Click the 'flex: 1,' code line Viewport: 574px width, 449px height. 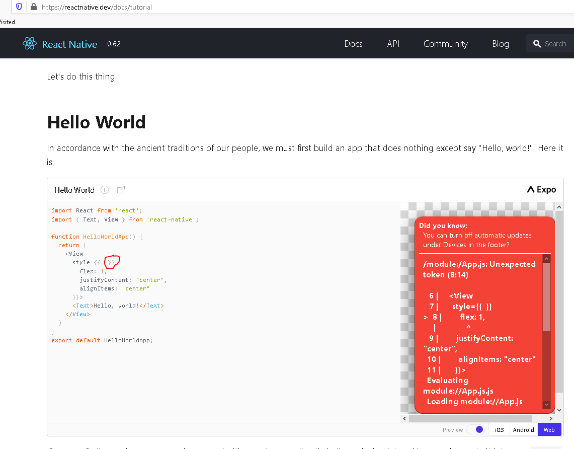pos(93,271)
